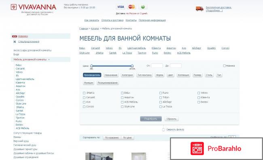Click the 'До' price input field

click(x=176, y=66)
